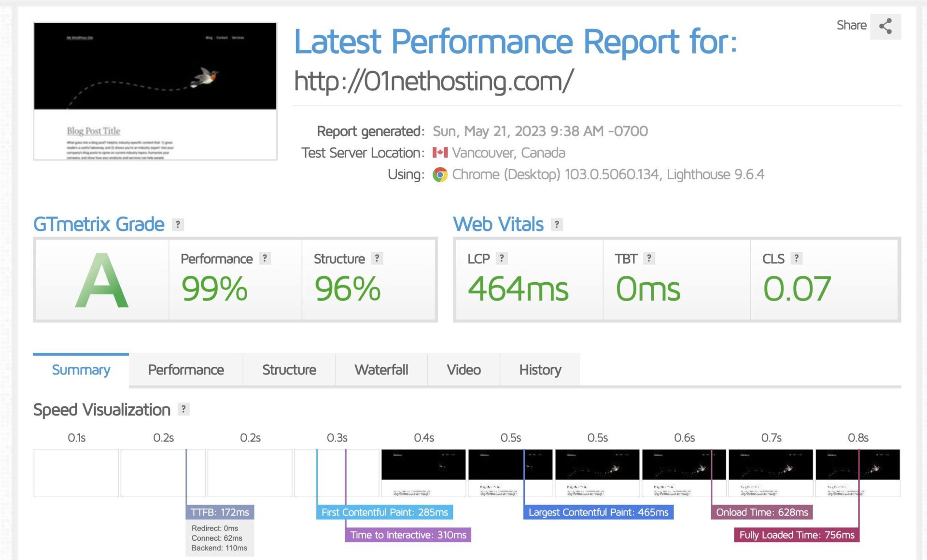The width and height of the screenshot is (927, 560).
Task: Click the TTFB: 172ms marker
Action: (220, 512)
